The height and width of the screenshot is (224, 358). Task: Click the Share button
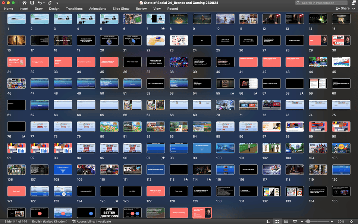[343, 9]
